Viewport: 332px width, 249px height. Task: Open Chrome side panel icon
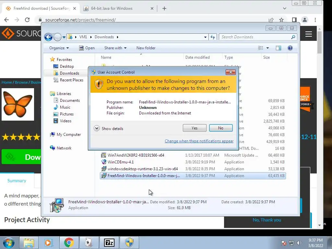[x=294, y=20]
